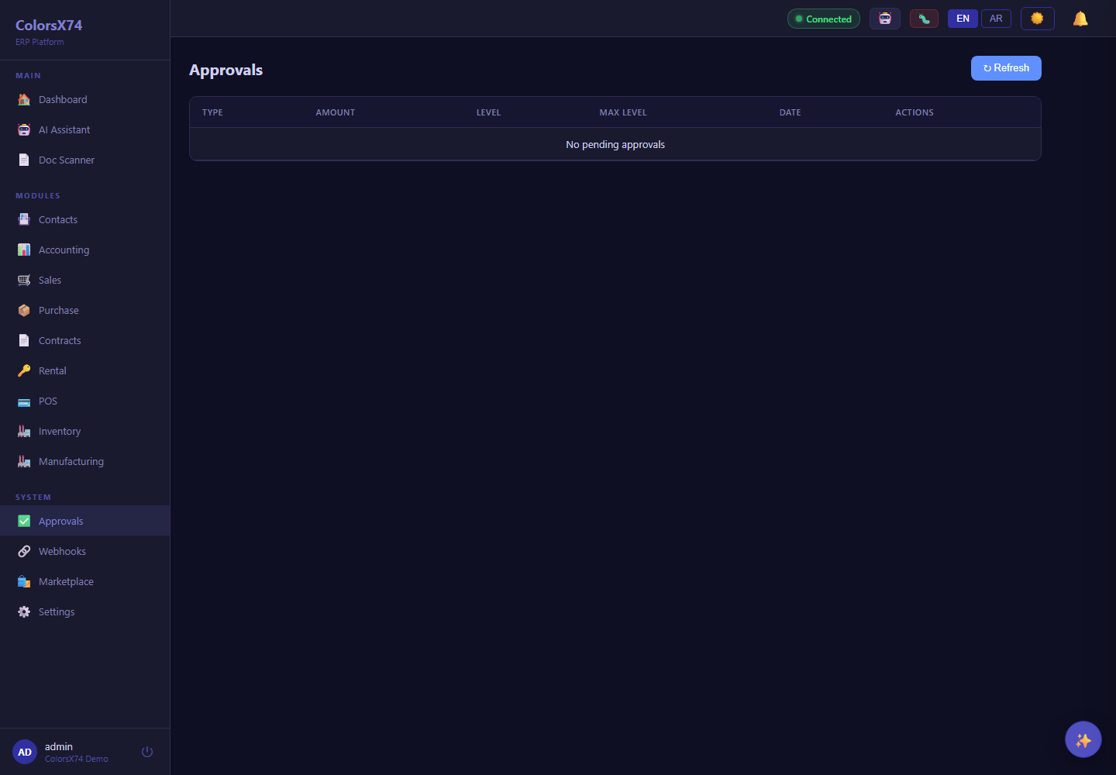Open the POS label in sidebar
The height and width of the screenshot is (775, 1116).
(x=48, y=401)
